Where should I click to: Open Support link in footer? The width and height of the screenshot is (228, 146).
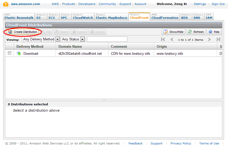coord(156,143)
